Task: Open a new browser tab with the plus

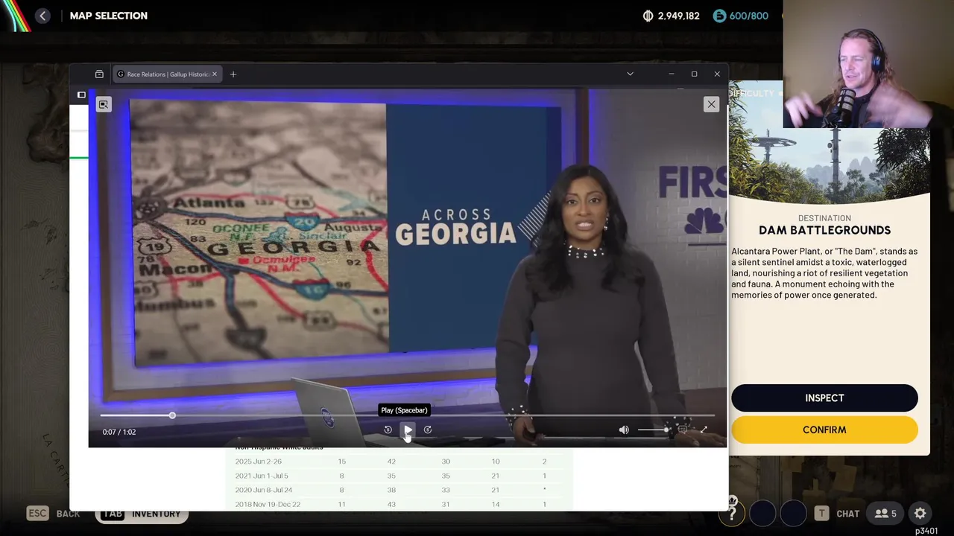Action: [233, 74]
